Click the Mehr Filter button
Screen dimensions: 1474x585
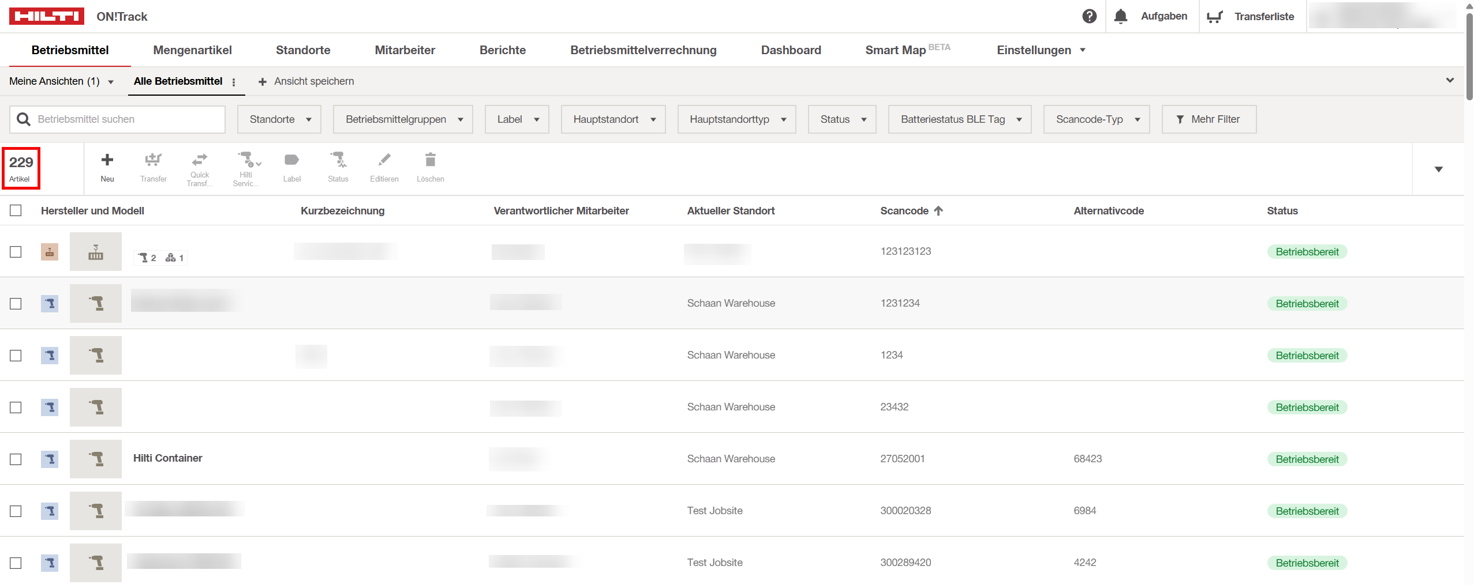click(x=1209, y=119)
